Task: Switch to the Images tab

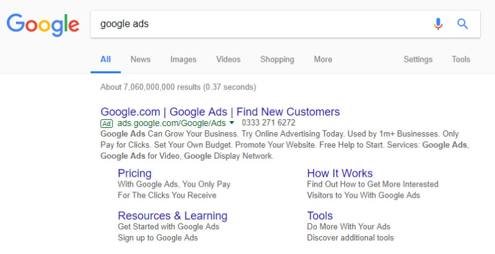Action: click(x=183, y=59)
